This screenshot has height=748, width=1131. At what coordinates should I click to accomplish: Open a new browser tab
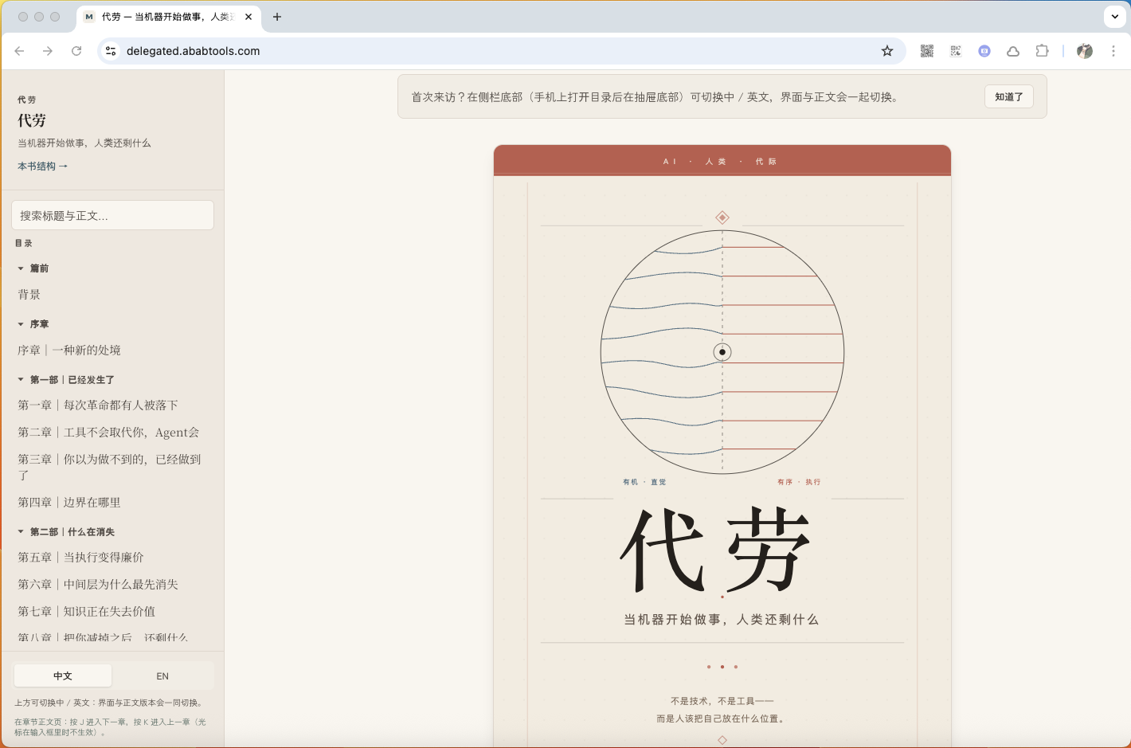pyautogui.click(x=277, y=17)
